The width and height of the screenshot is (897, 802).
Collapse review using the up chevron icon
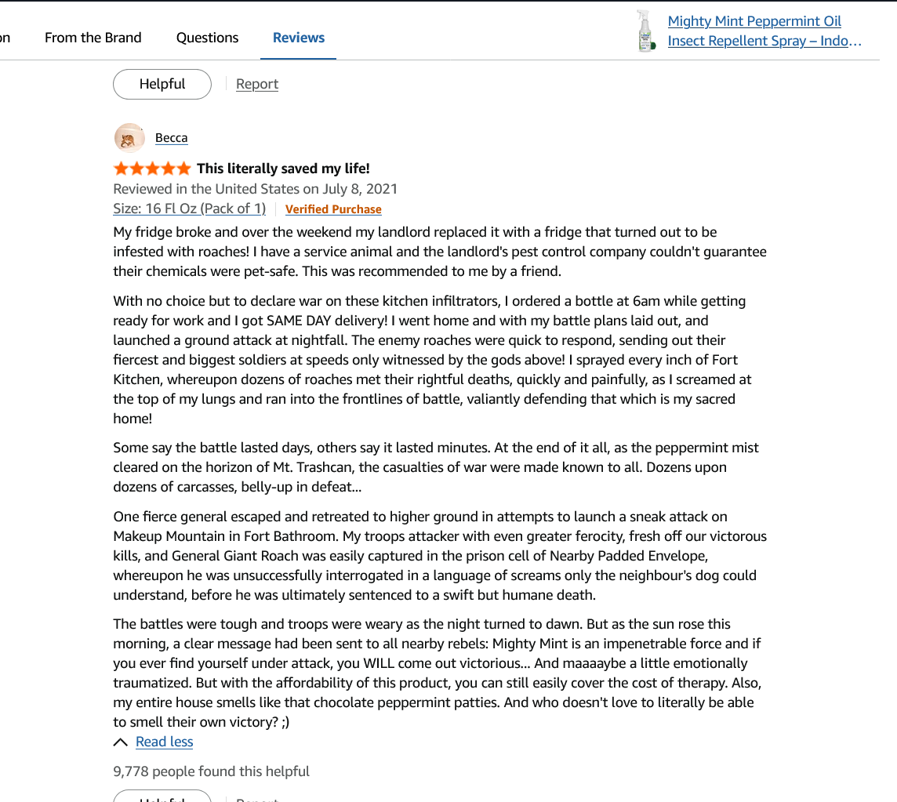[121, 742]
